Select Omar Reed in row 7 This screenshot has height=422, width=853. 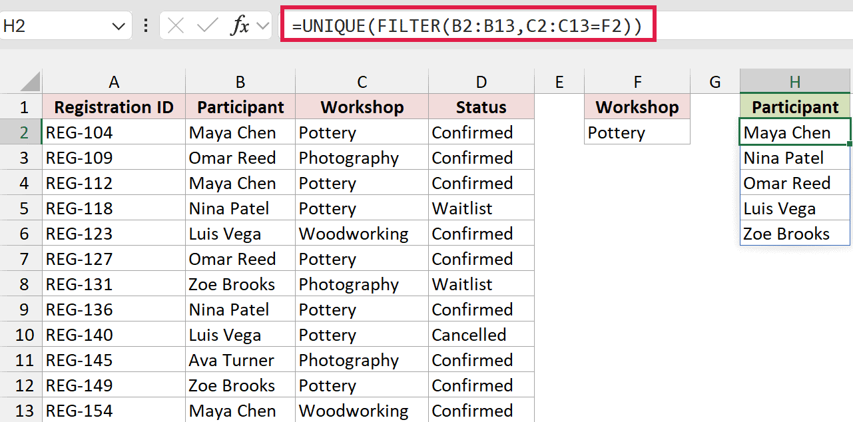240,259
